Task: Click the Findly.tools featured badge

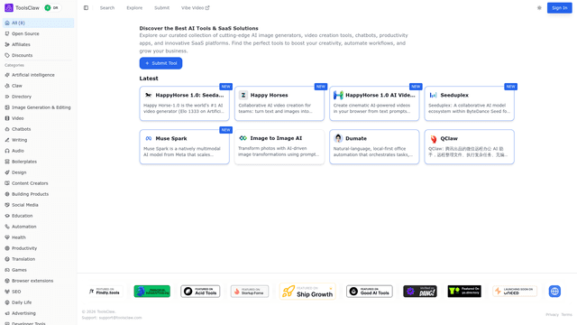Action: 105,292
